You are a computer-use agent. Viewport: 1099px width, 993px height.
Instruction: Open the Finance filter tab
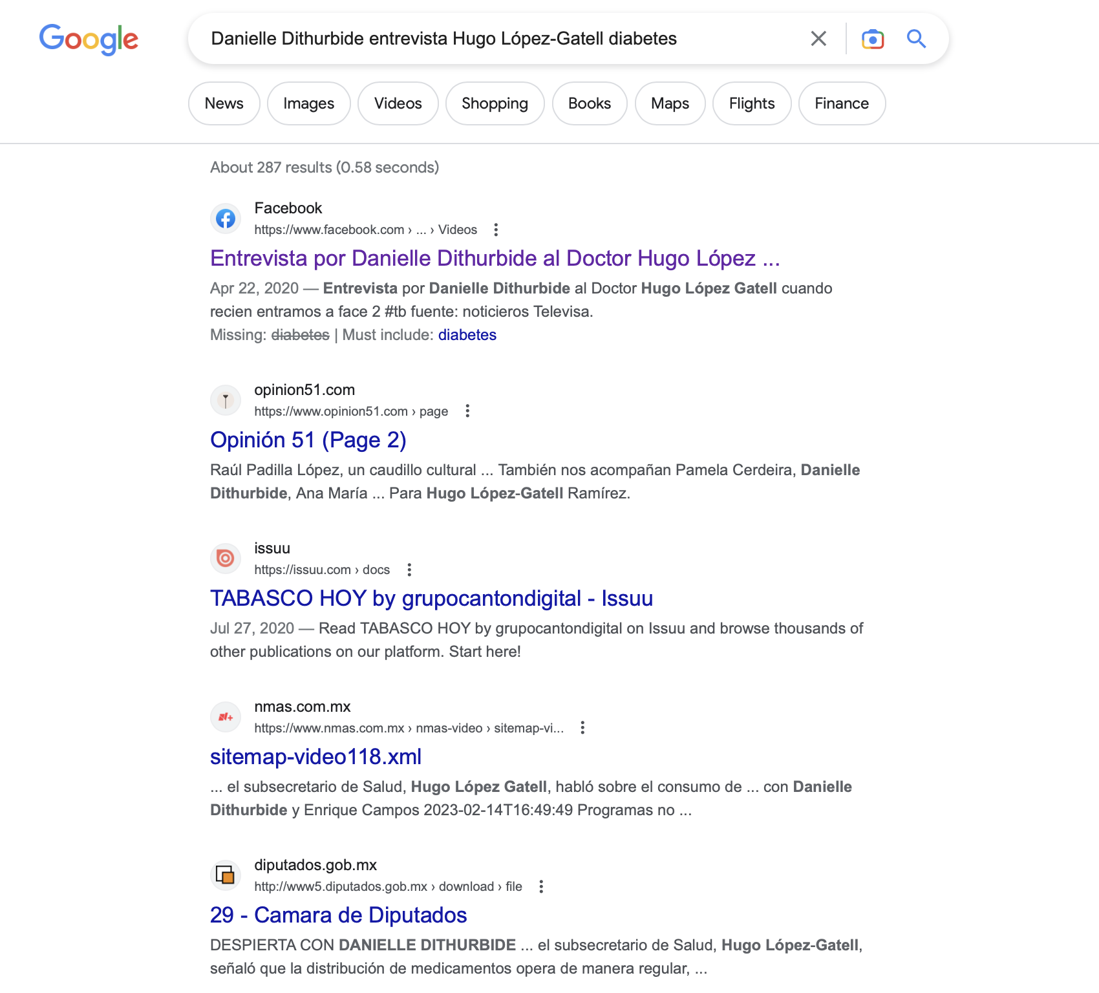tap(842, 103)
